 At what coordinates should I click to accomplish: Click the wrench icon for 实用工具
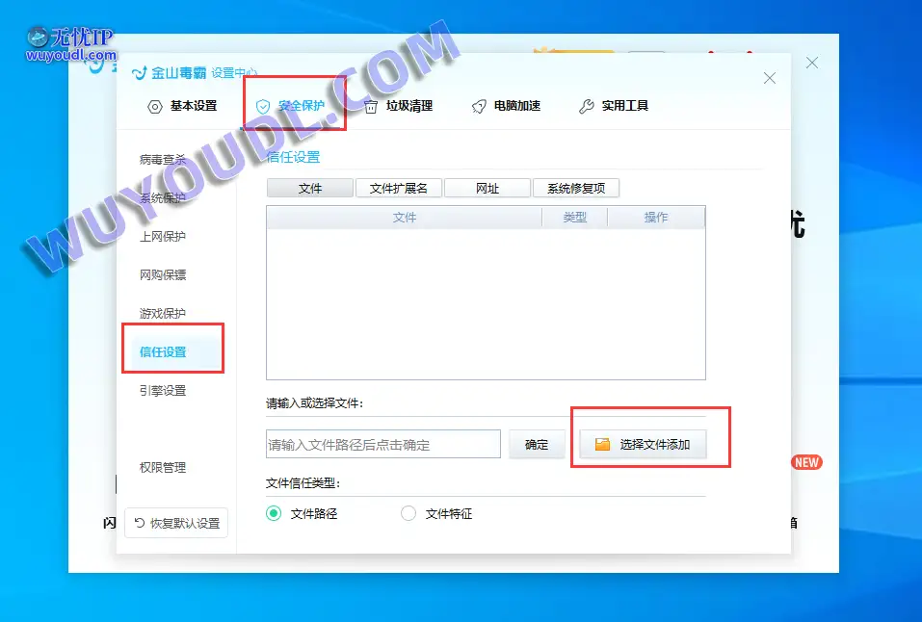[x=587, y=107]
